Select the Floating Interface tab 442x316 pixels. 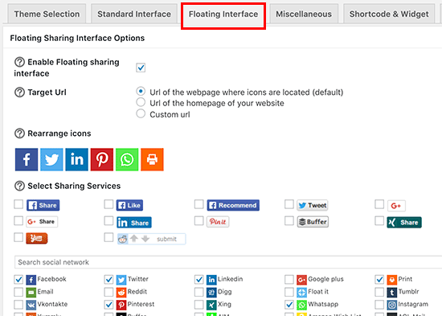pos(223,14)
